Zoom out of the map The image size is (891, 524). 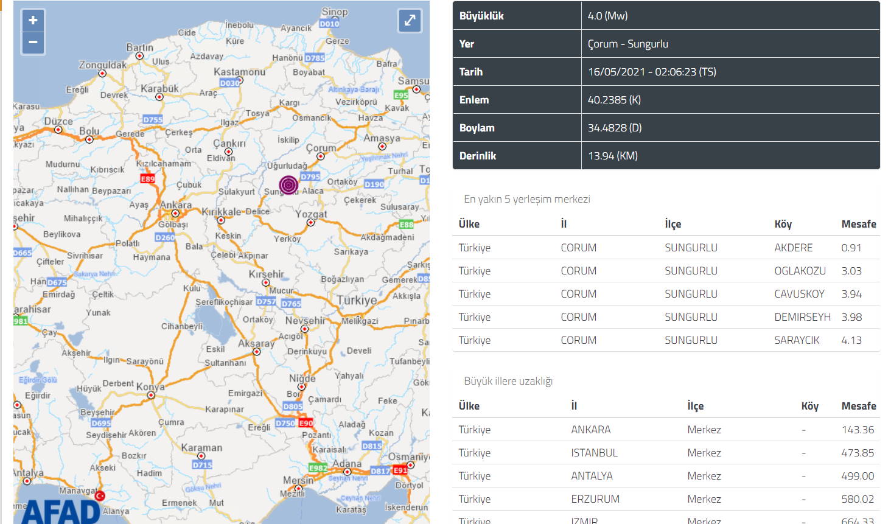tap(33, 43)
